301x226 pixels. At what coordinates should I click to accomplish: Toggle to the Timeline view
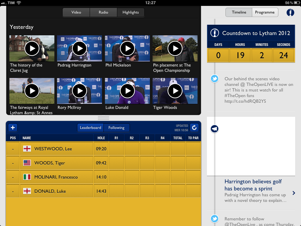[x=239, y=12]
